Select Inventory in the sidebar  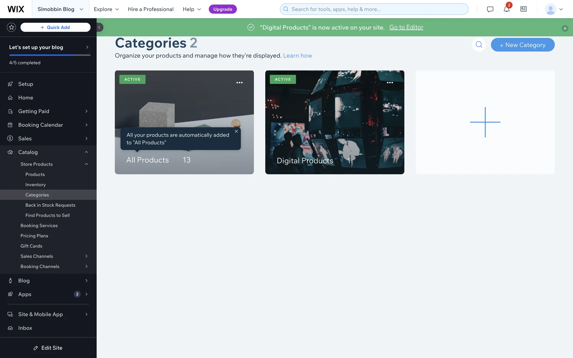tap(36, 185)
